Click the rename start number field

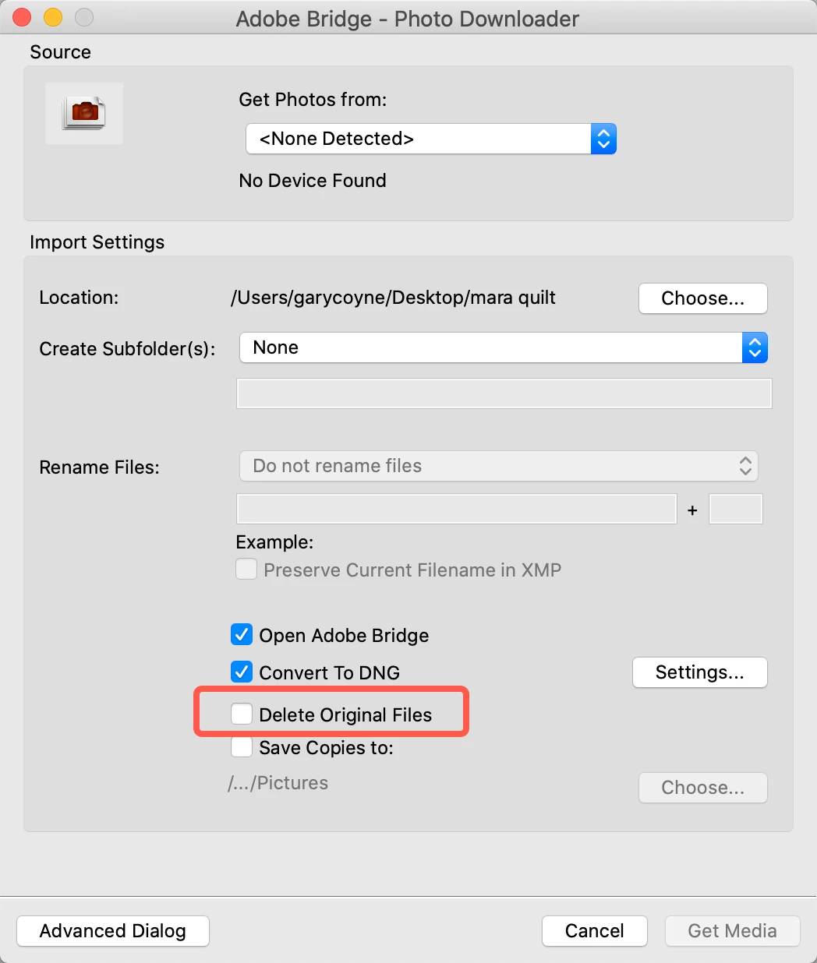tap(735, 509)
